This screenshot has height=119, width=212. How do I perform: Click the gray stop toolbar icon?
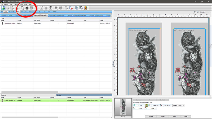[61, 8]
